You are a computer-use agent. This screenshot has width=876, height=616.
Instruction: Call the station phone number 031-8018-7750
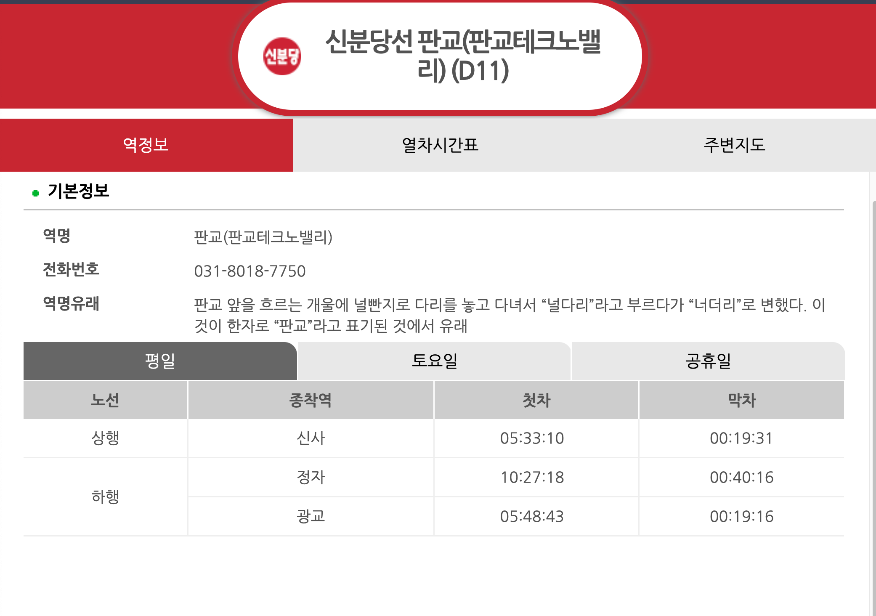(250, 271)
